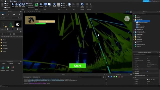The width and height of the screenshot is (160, 90).
Task: Click the Play test button
Action: [x=69, y=5]
